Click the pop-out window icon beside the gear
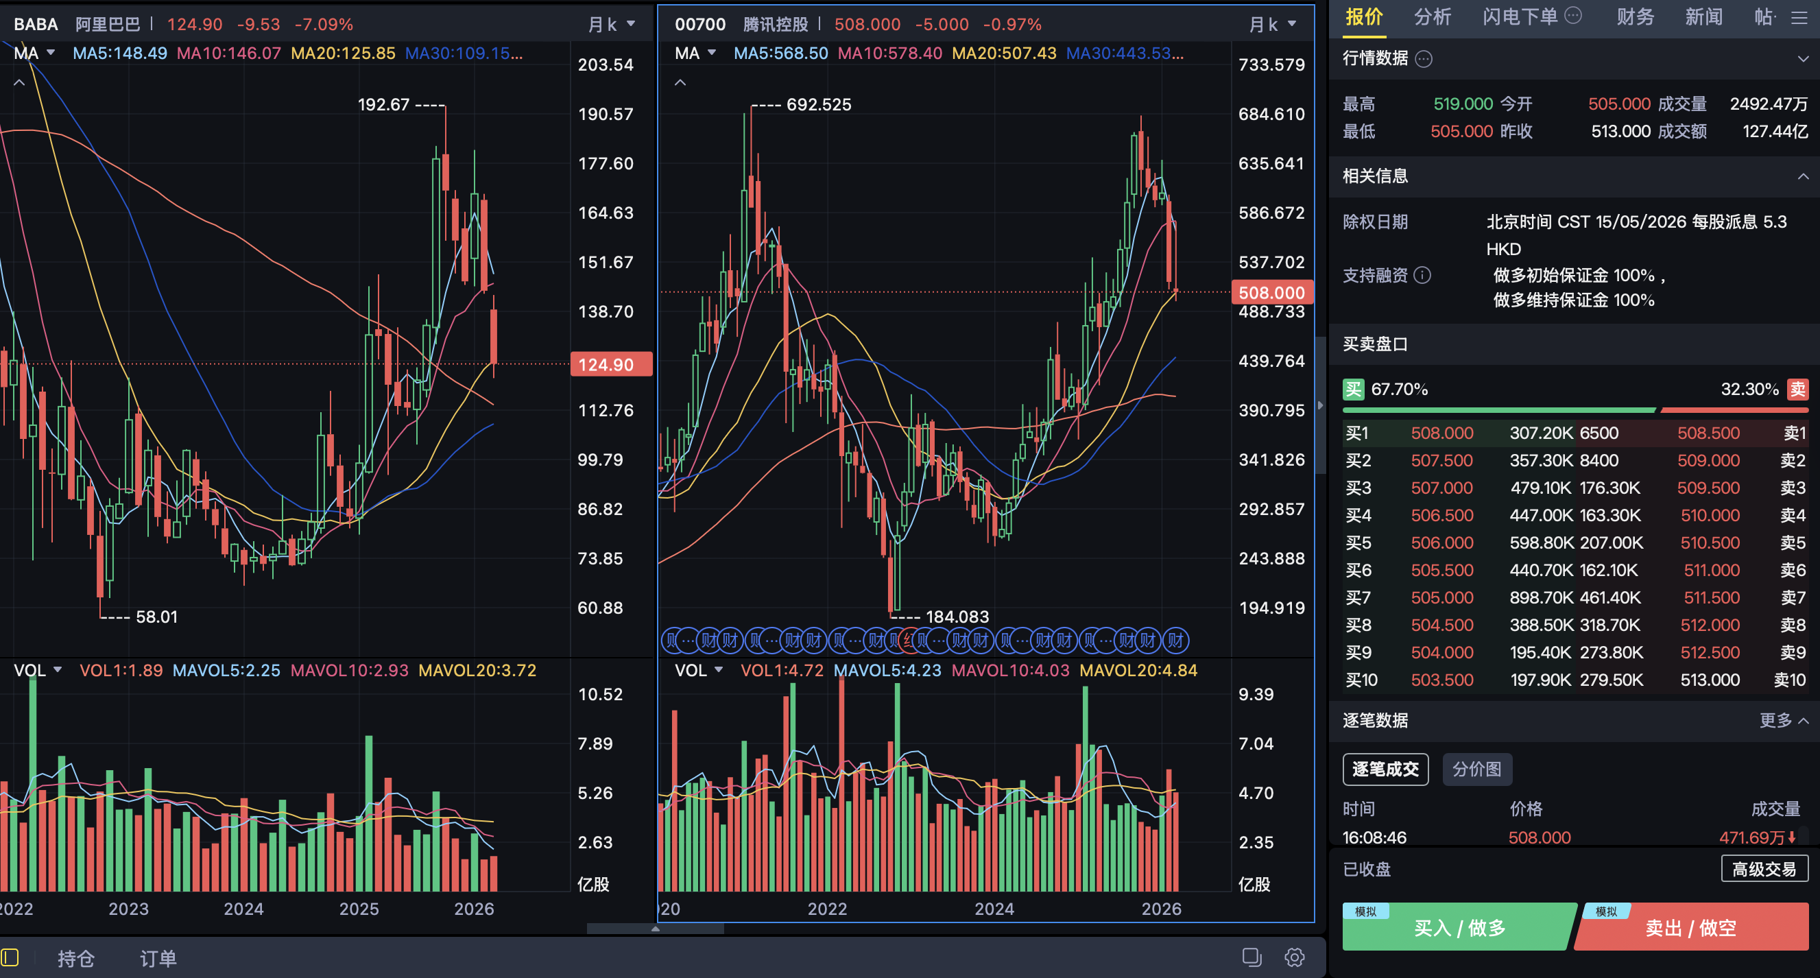The image size is (1820, 978). 1252,957
